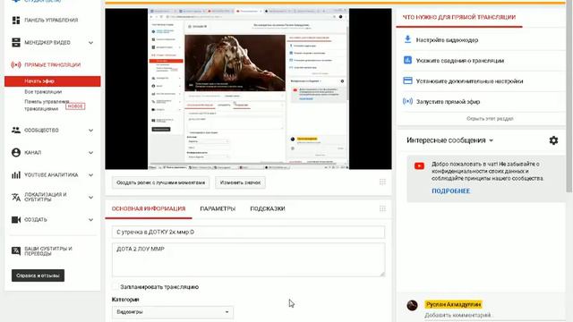Image resolution: width=573 pixels, height=322 pixels.
Task: Click the Канал account icon
Action: tap(16, 152)
